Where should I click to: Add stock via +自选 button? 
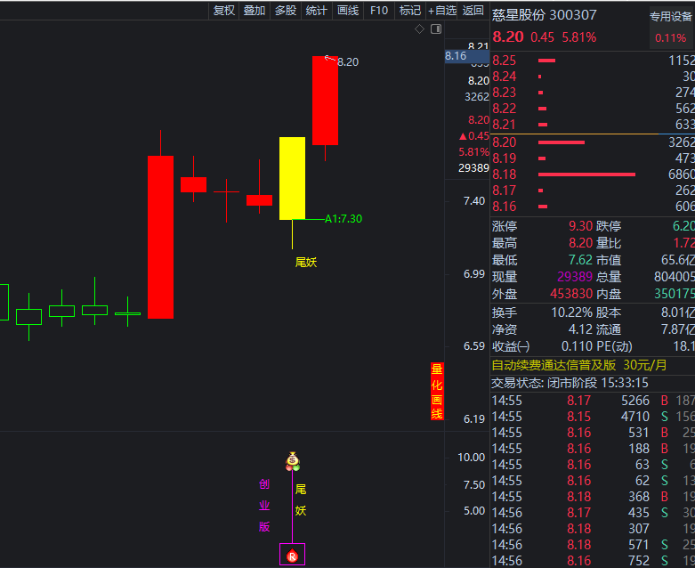click(x=442, y=10)
